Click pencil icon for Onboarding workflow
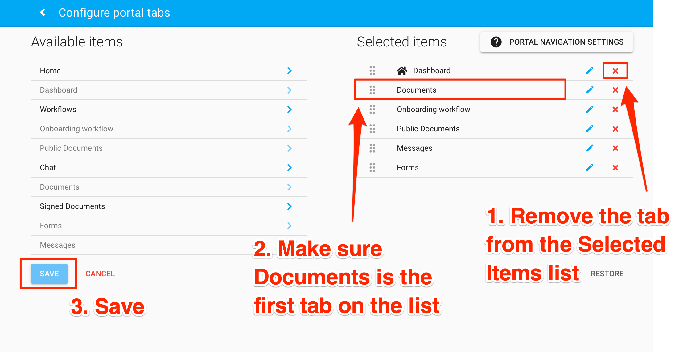679x352 pixels. [590, 109]
